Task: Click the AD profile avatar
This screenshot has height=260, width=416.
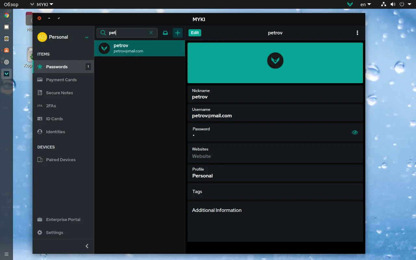Action: [x=42, y=37]
